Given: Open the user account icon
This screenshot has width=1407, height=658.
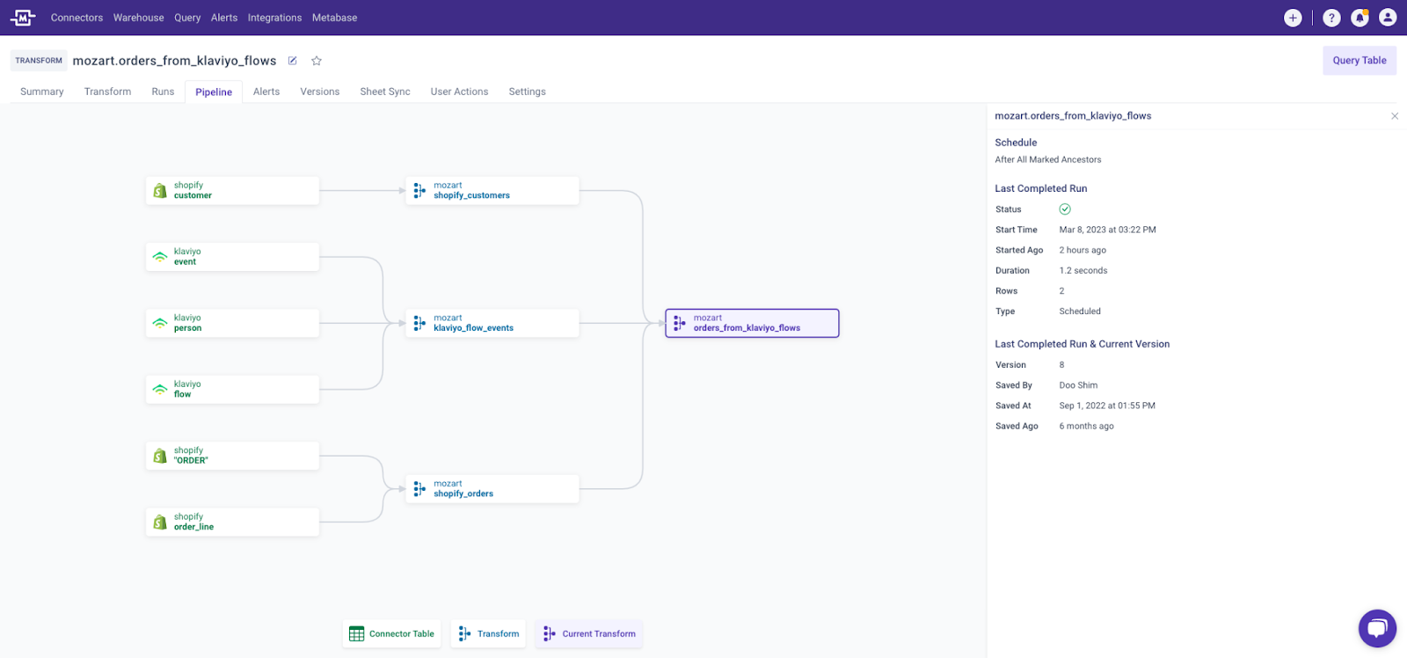Looking at the screenshot, I should (1388, 17).
